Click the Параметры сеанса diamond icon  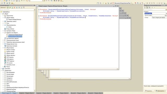[5, 21]
